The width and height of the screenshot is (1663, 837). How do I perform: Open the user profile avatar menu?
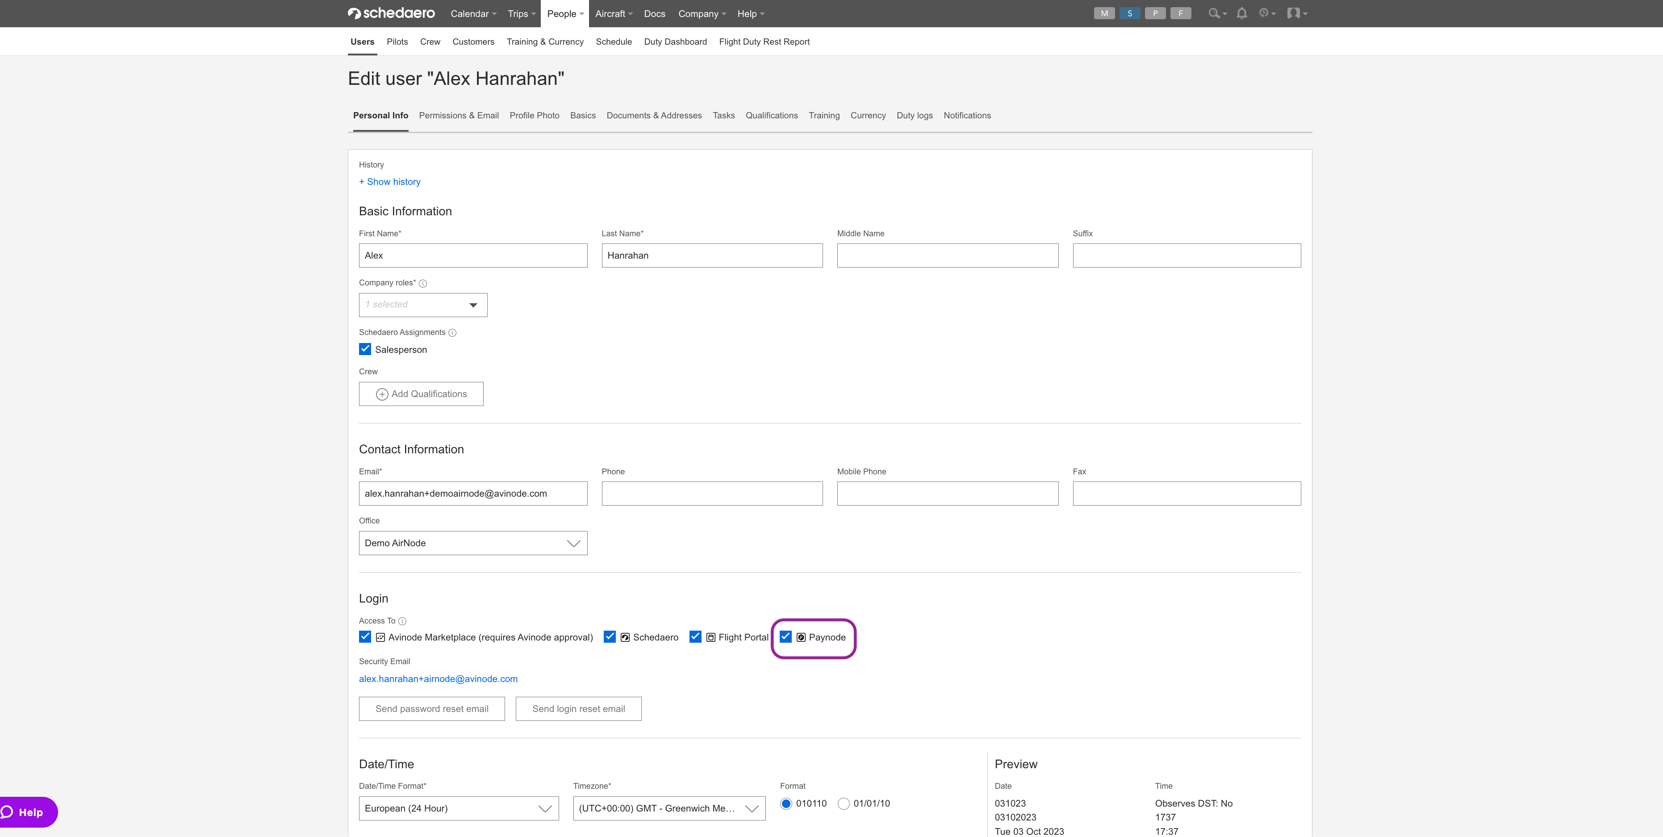click(1296, 13)
